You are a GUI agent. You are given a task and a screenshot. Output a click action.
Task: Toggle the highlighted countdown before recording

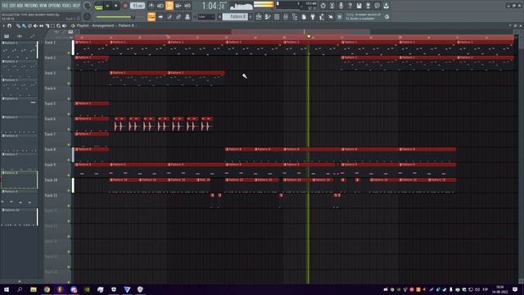pyautogui.click(x=169, y=6)
